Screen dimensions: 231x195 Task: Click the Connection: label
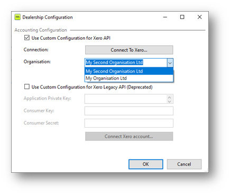[36, 50]
